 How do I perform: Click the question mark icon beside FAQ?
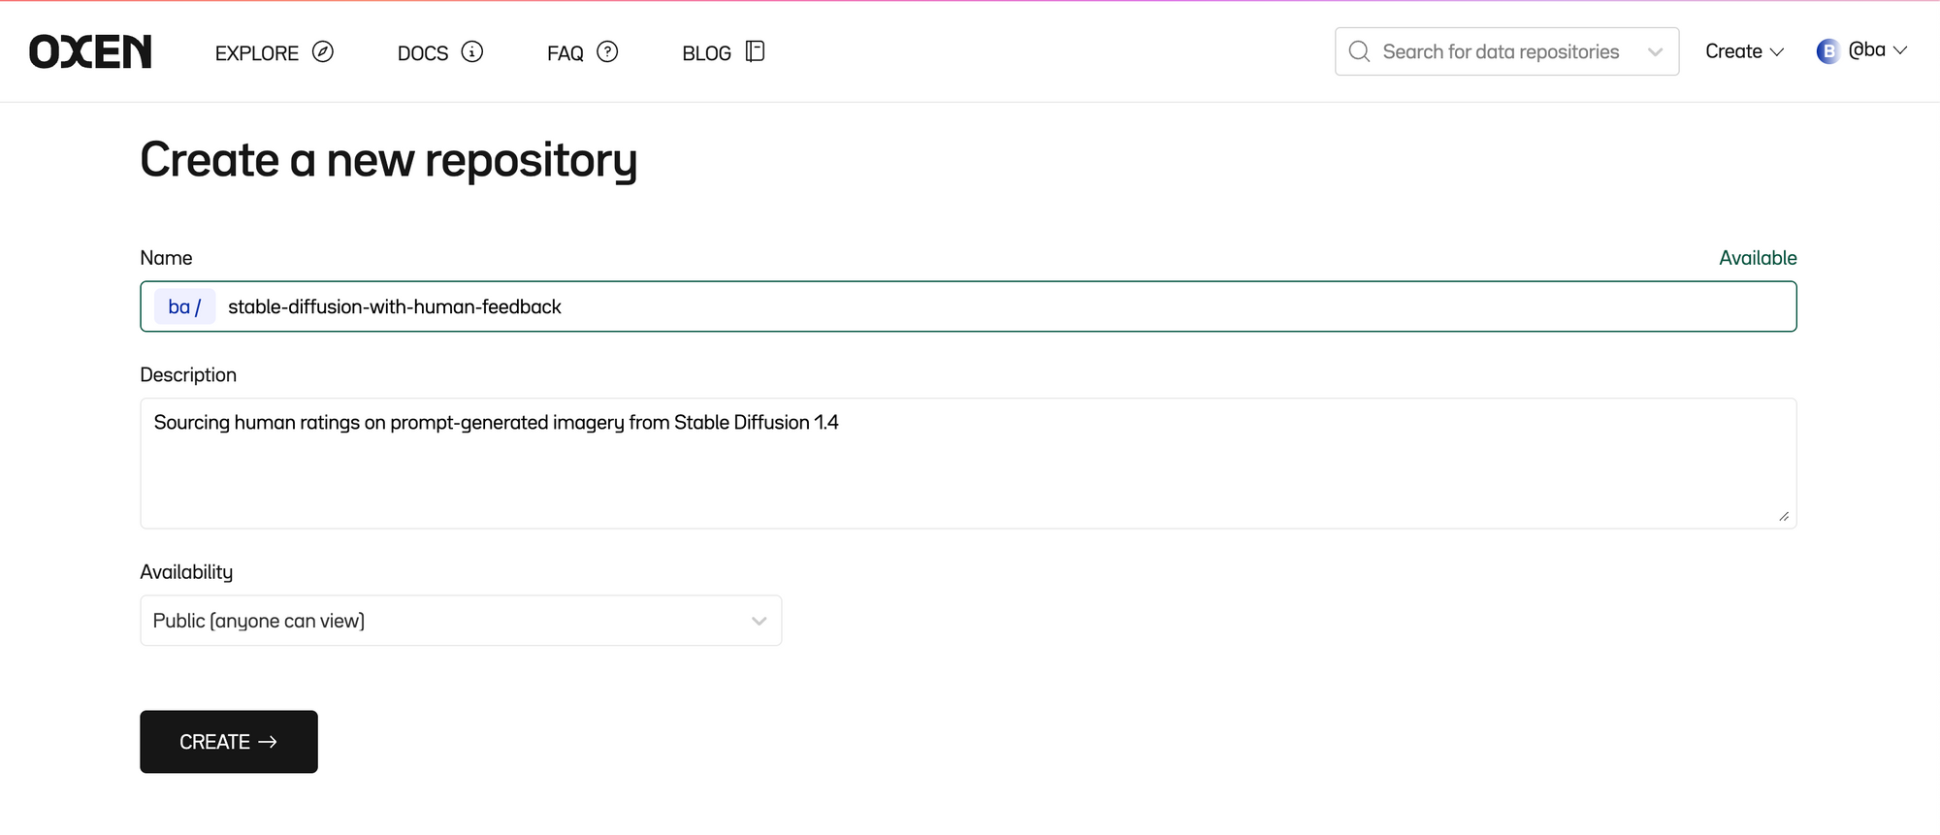607,51
